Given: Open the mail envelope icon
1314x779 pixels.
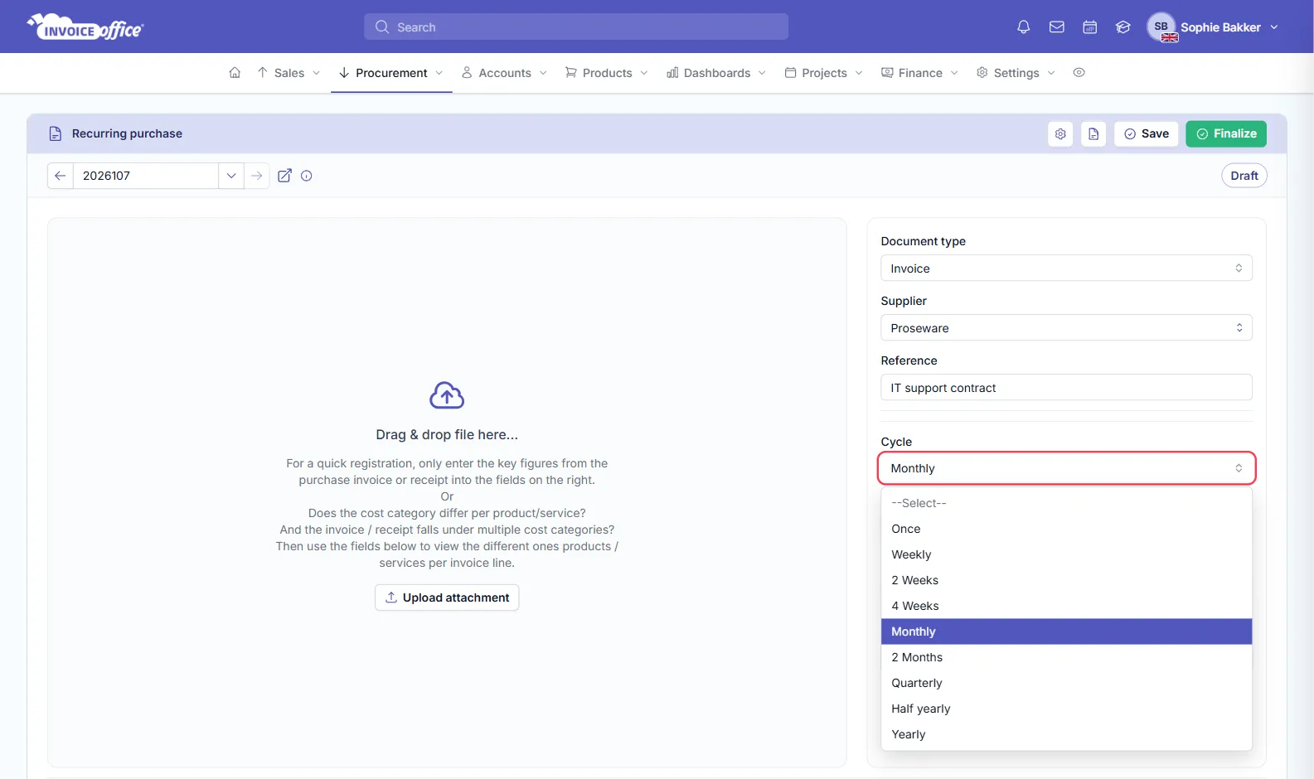Looking at the screenshot, I should tap(1057, 27).
